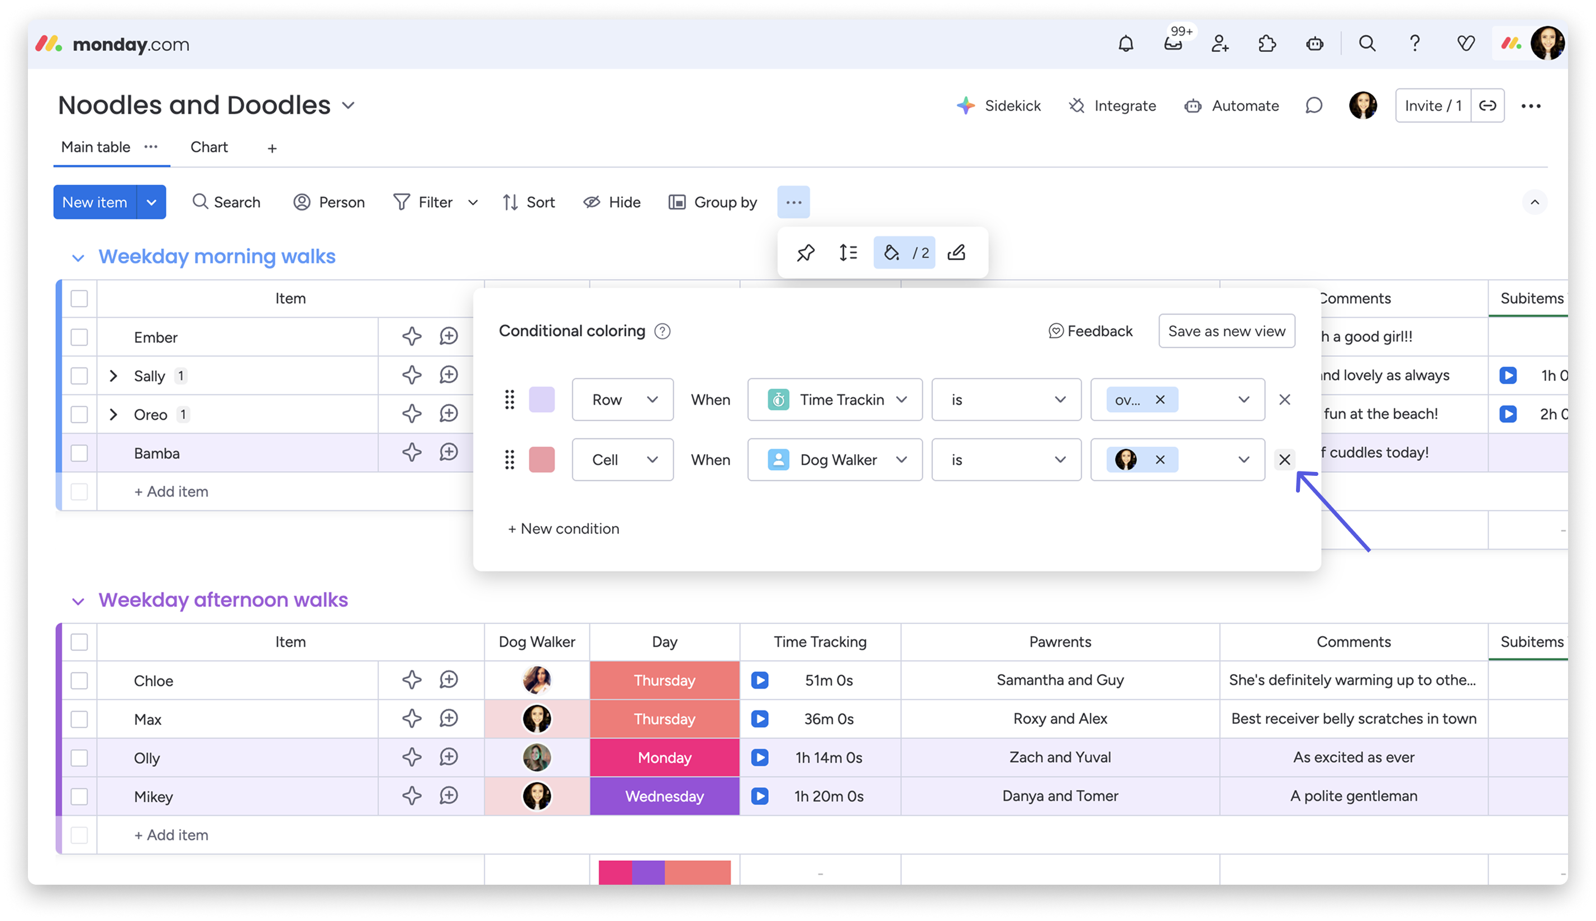Viewport: 1596px width, 921px height.
Task: Select all items in afternoon walks group
Action: click(79, 642)
